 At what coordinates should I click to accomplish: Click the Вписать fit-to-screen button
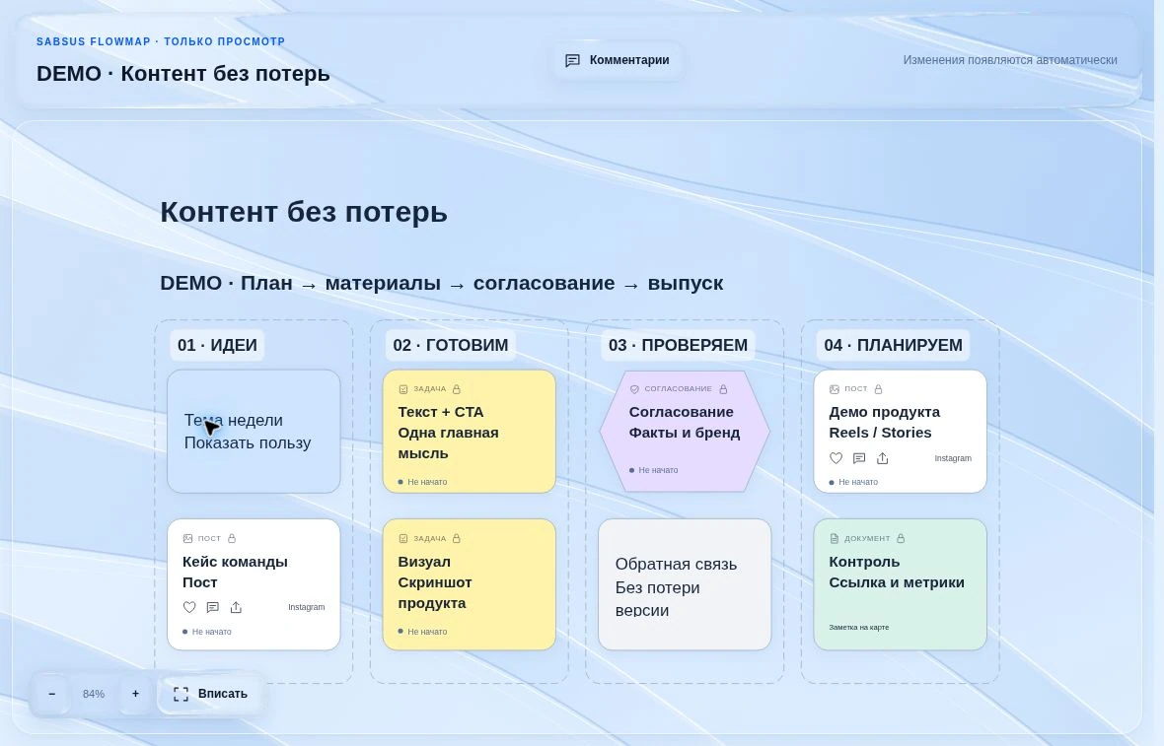coord(210,694)
